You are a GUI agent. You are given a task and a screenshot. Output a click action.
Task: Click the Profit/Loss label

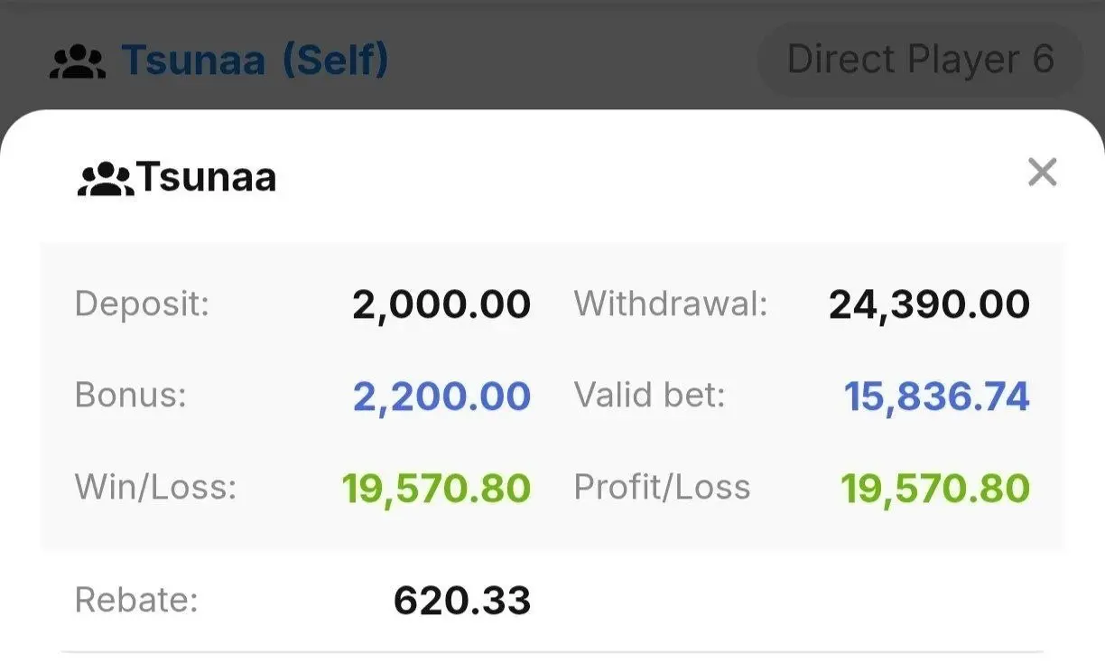pos(663,488)
